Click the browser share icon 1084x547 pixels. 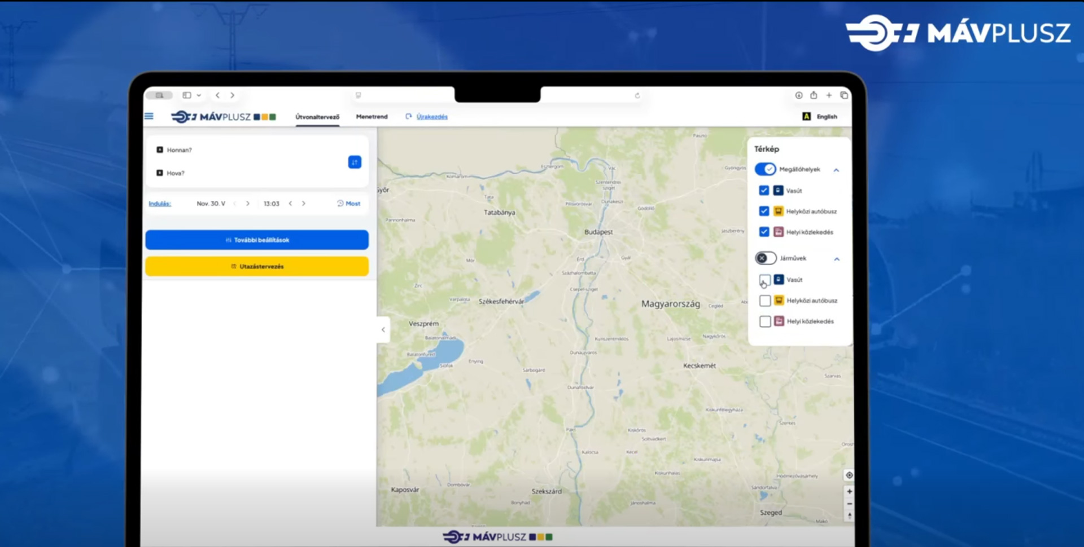click(x=814, y=95)
